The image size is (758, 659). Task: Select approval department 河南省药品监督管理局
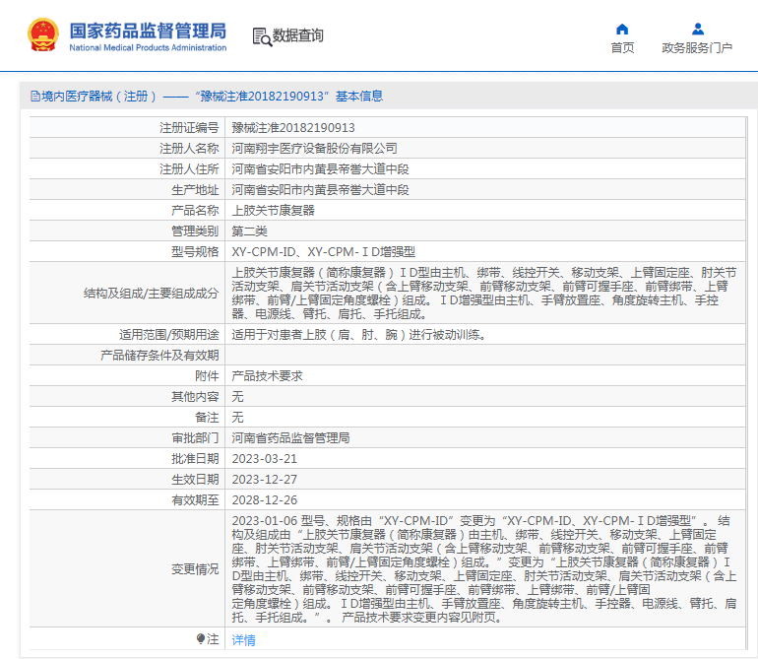(290, 438)
